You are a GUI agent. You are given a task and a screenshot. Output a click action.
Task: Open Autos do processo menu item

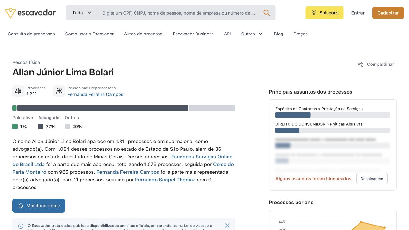pos(143,34)
